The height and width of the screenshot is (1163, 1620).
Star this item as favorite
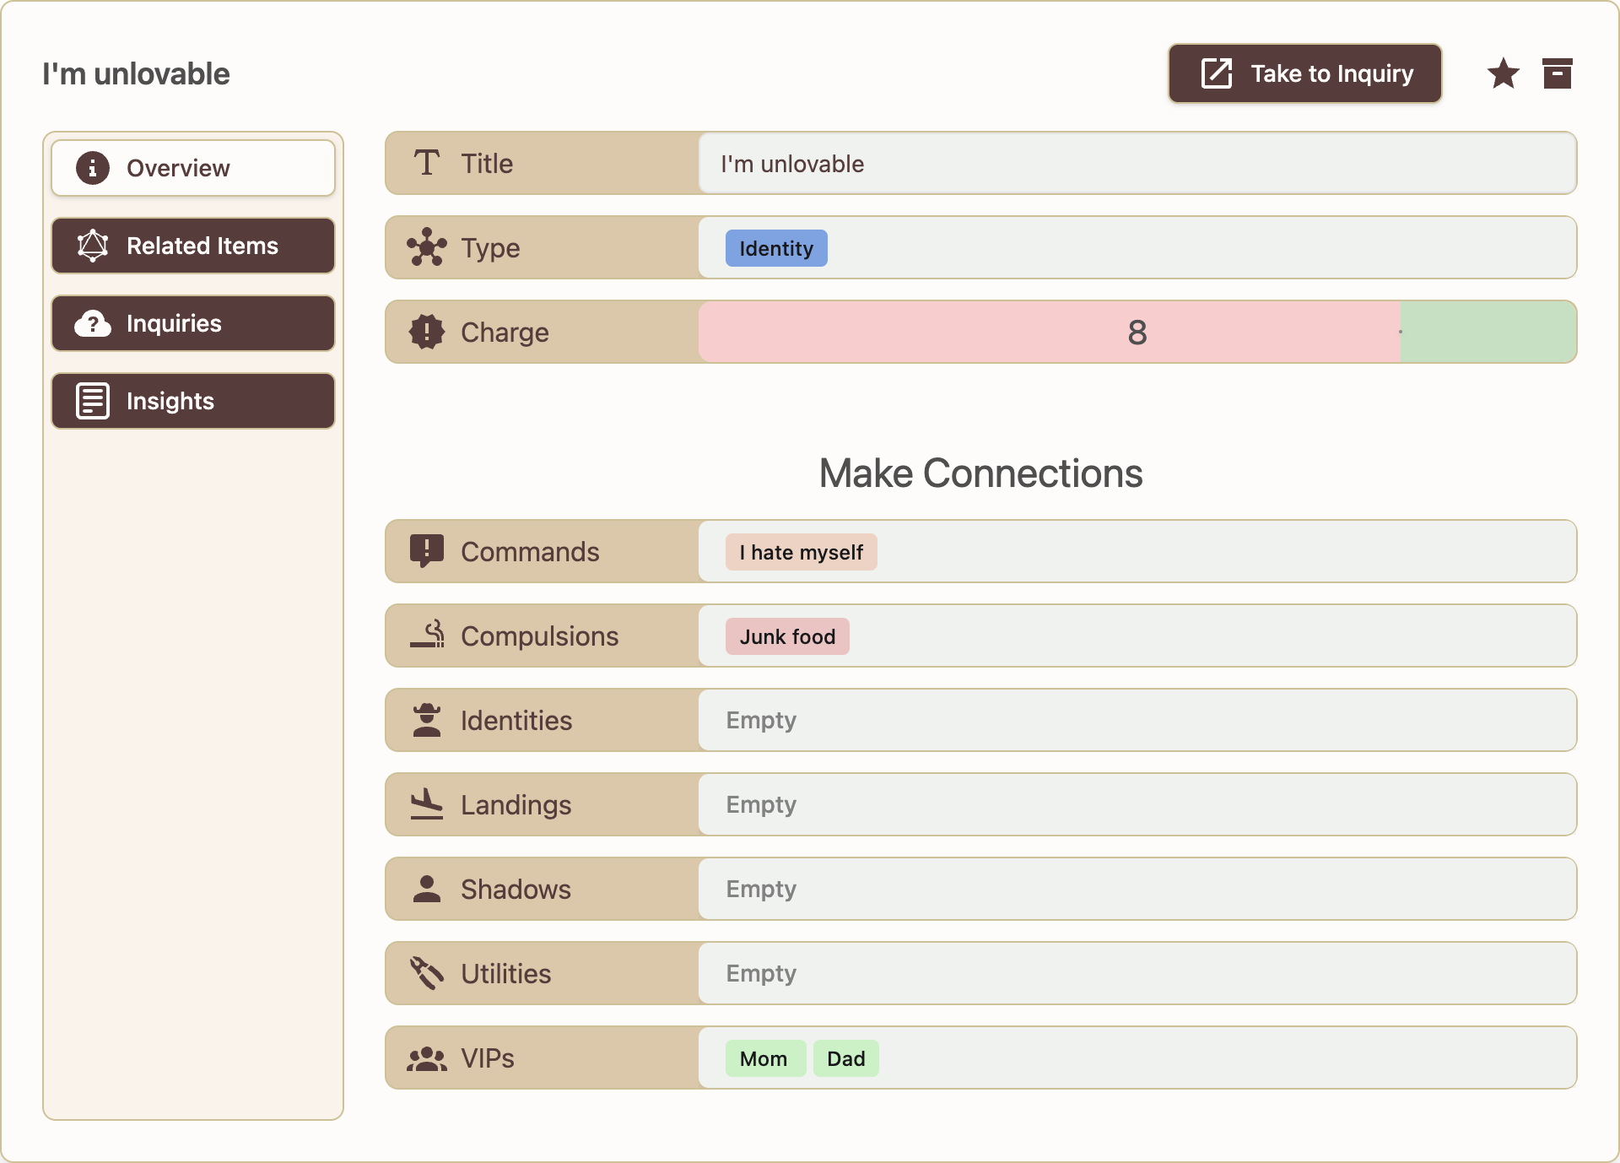pos(1503,73)
